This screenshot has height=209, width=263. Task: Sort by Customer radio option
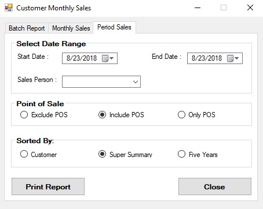[x=38, y=154]
